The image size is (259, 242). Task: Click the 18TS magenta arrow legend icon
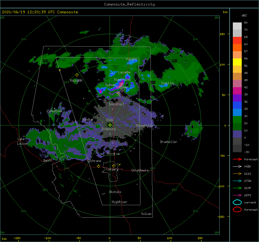[x=237, y=195]
